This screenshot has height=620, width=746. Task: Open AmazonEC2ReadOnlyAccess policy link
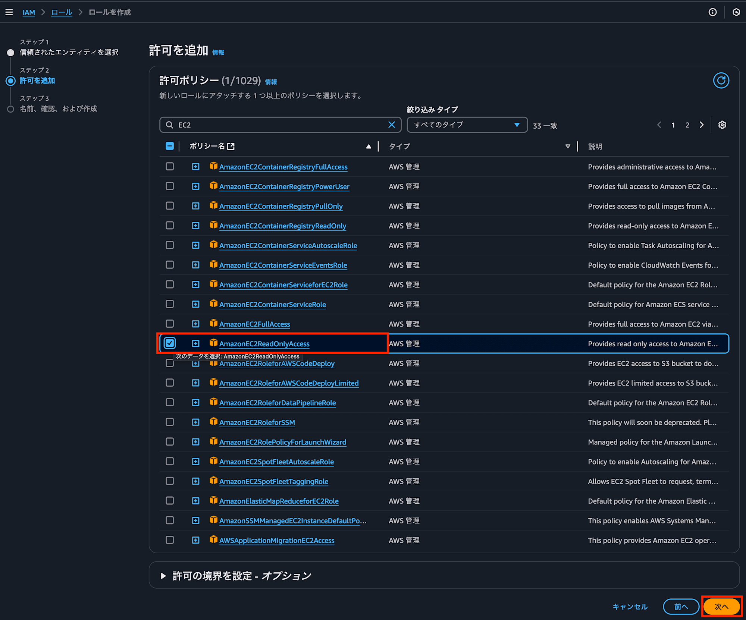264,344
